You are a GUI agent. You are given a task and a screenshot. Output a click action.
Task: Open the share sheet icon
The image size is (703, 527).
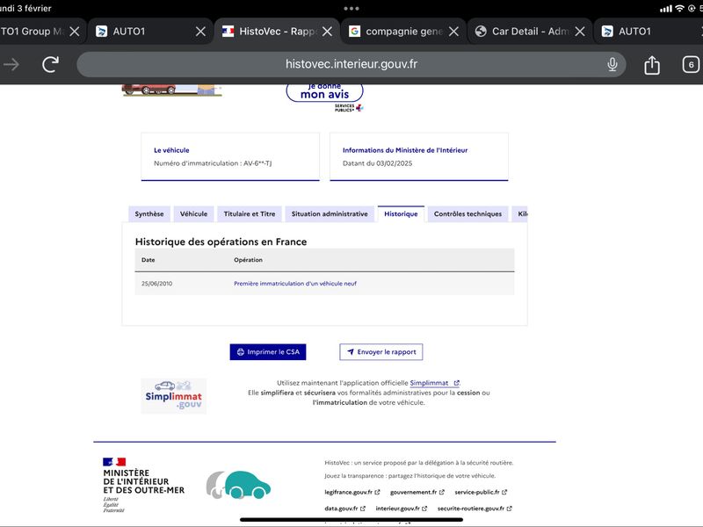[x=652, y=64]
